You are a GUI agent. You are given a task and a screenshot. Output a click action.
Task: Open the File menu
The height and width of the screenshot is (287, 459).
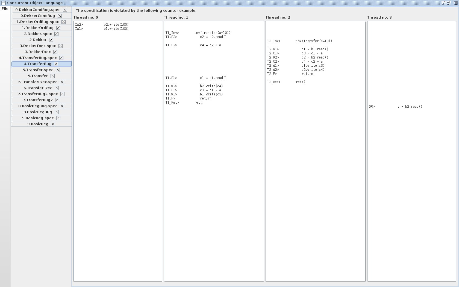coord(5,8)
